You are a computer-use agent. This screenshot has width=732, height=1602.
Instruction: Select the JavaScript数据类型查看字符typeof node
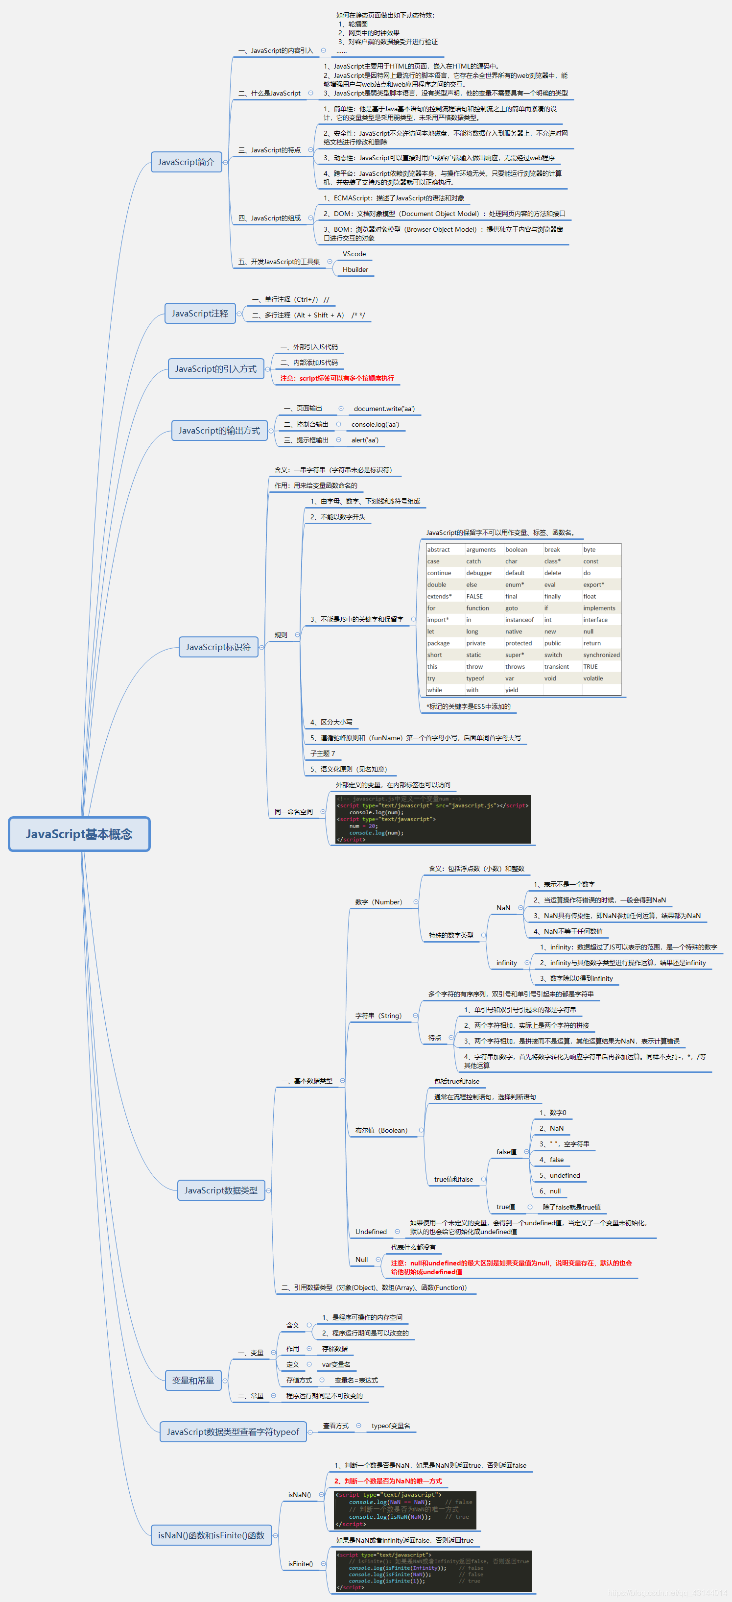click(x=233, y=1432)
